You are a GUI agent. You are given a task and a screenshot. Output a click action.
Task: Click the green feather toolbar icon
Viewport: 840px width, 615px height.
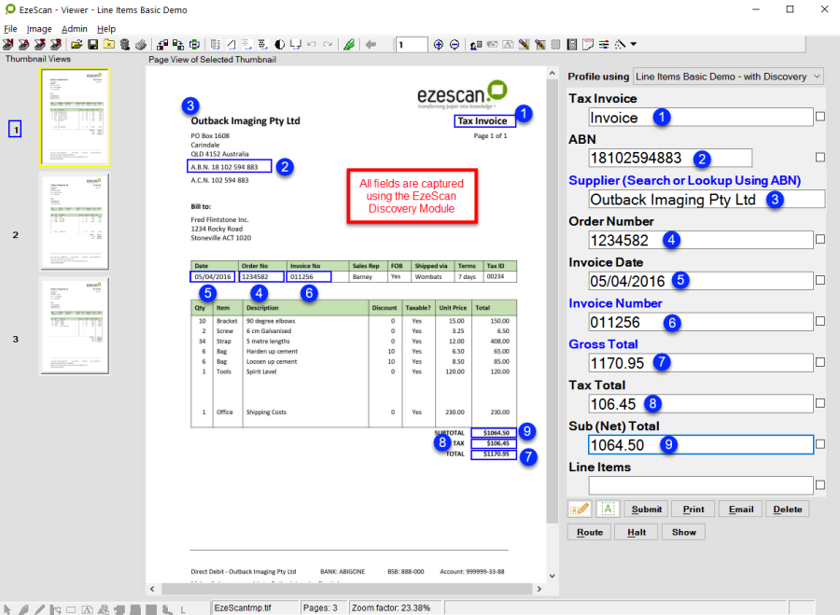(349, 45)
